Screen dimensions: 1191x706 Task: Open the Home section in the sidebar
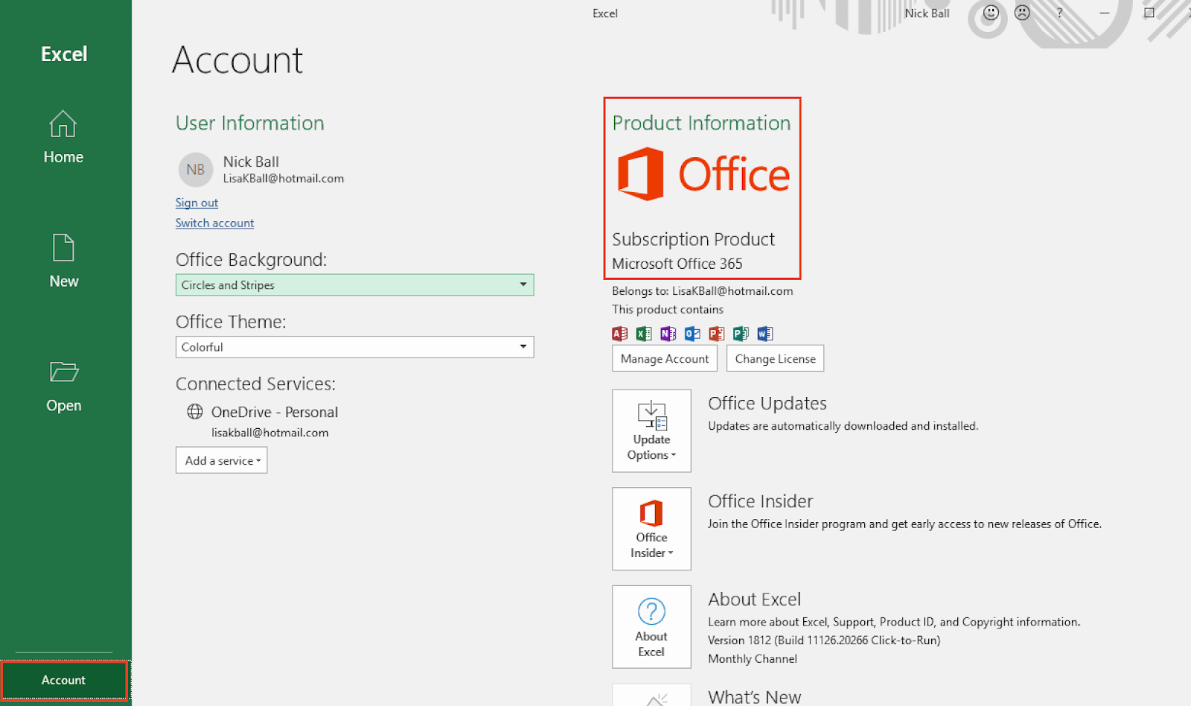[x=63, y=138]
